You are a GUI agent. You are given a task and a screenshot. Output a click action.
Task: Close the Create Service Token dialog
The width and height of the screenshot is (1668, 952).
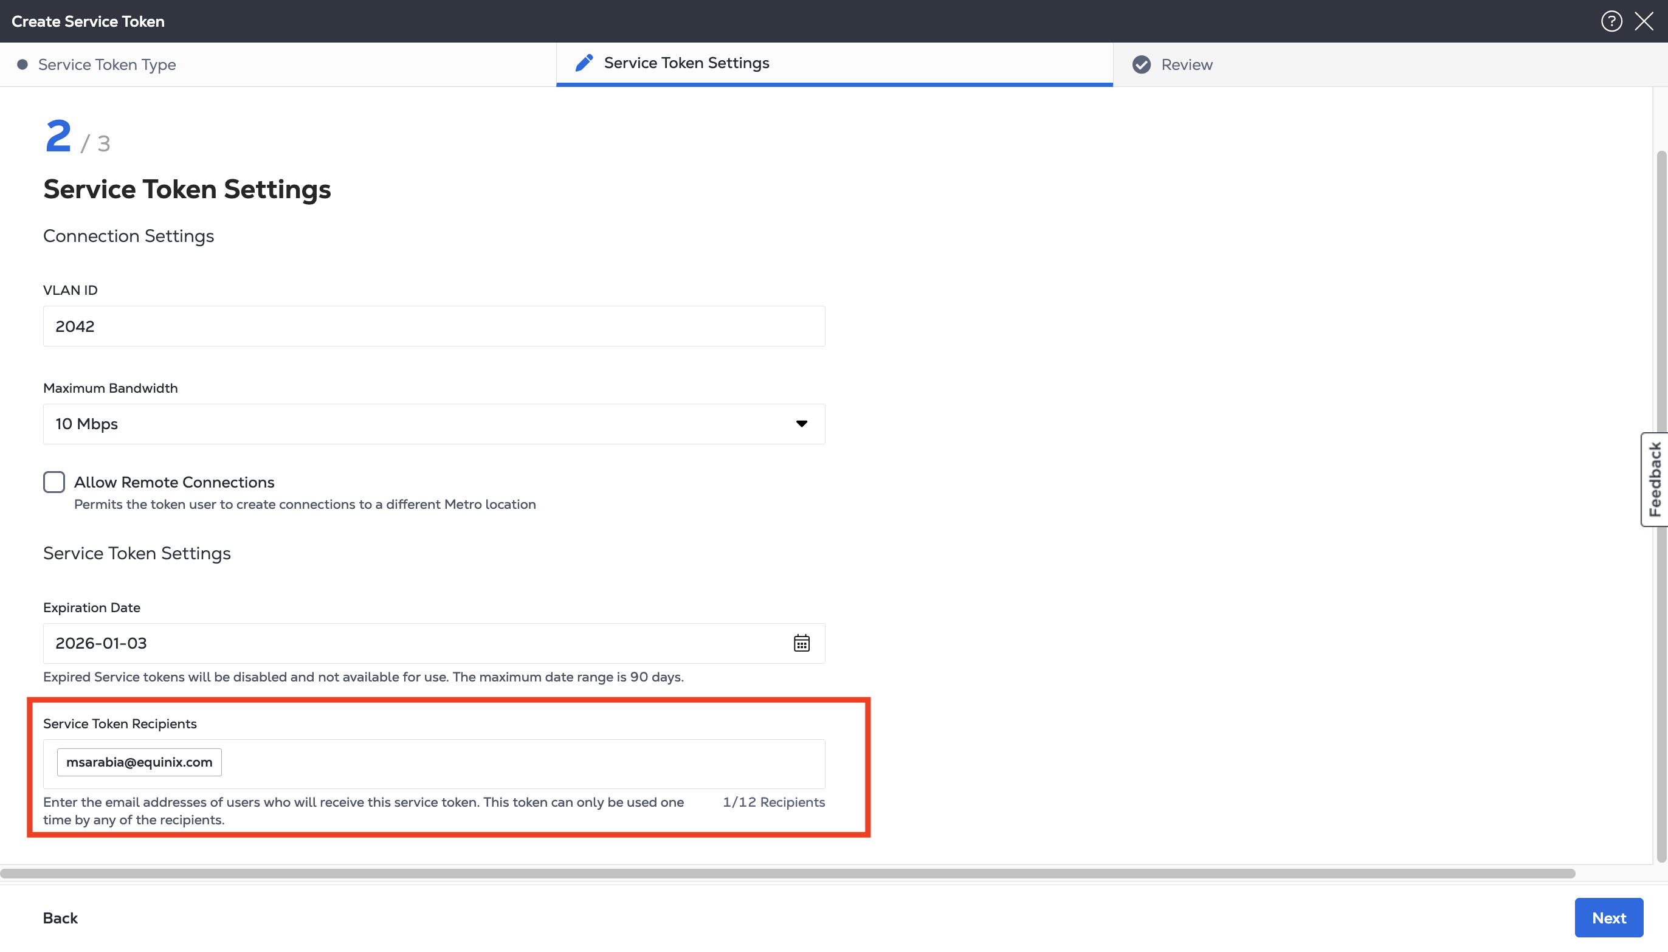1644,21
